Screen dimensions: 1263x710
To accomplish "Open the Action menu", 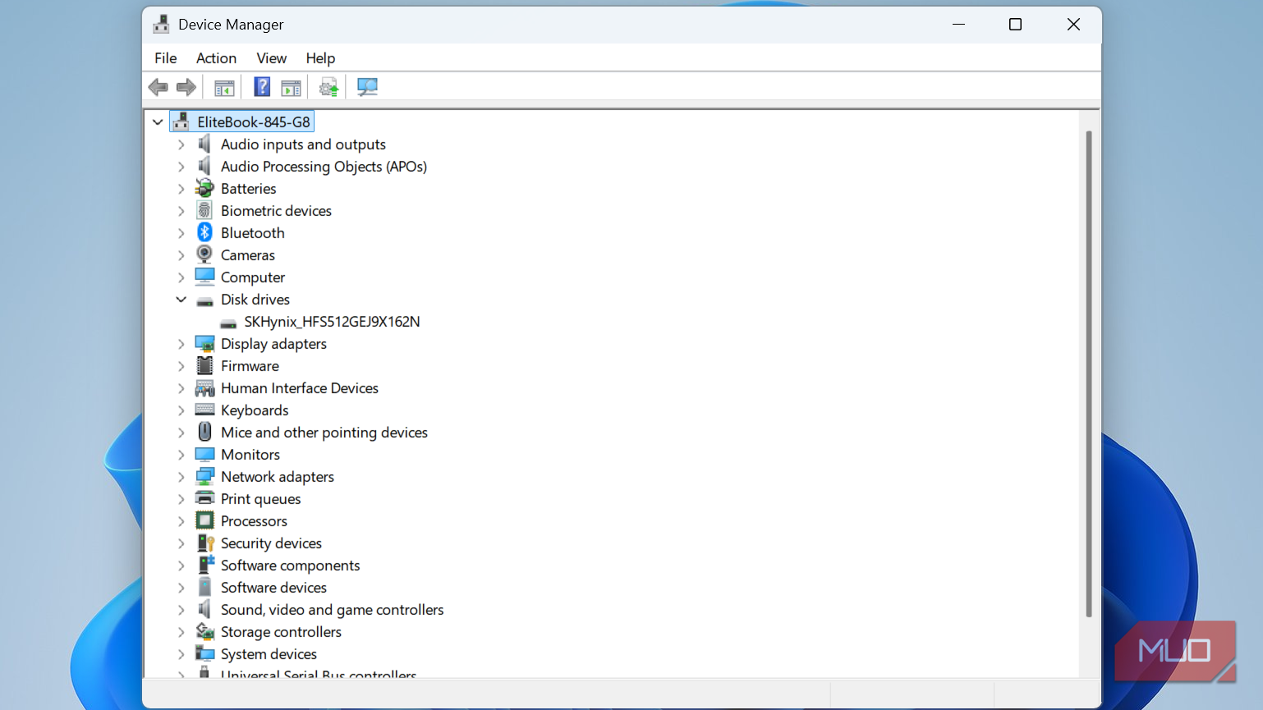I will coord(216,58).
